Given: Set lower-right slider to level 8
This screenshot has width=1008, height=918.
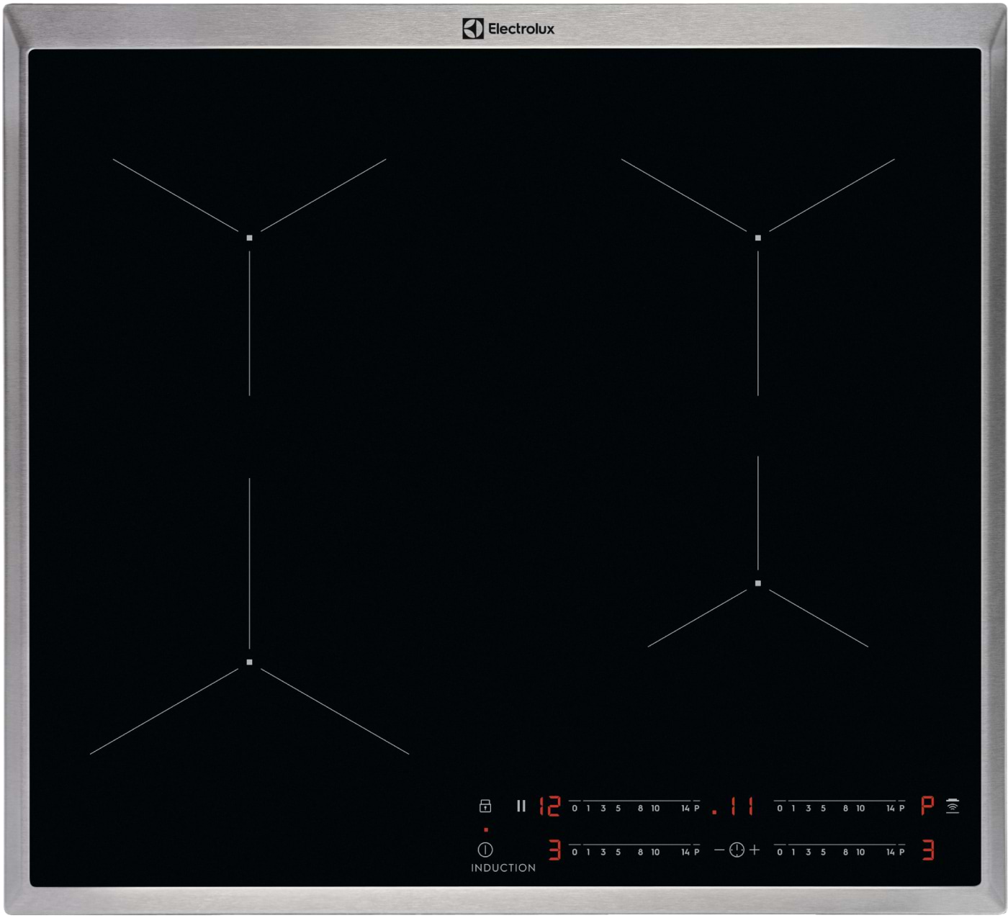Looking at the screenshot, I should coord(845,851).
